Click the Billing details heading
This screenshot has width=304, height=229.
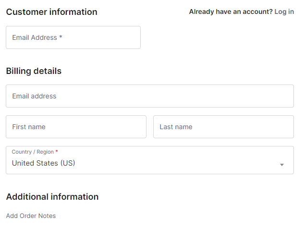(34, 71)
